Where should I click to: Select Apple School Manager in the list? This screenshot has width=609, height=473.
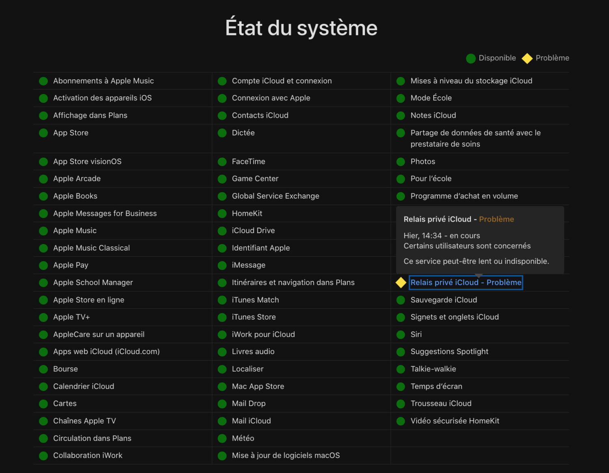pyautogui.click(x=93, y=283)
